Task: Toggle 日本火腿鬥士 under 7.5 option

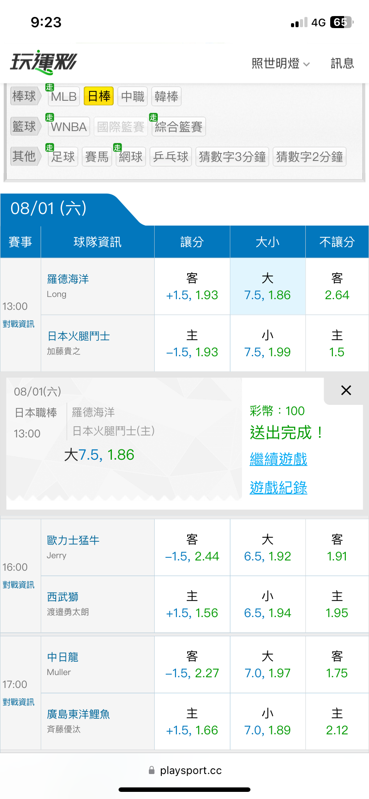Action: 267,343
